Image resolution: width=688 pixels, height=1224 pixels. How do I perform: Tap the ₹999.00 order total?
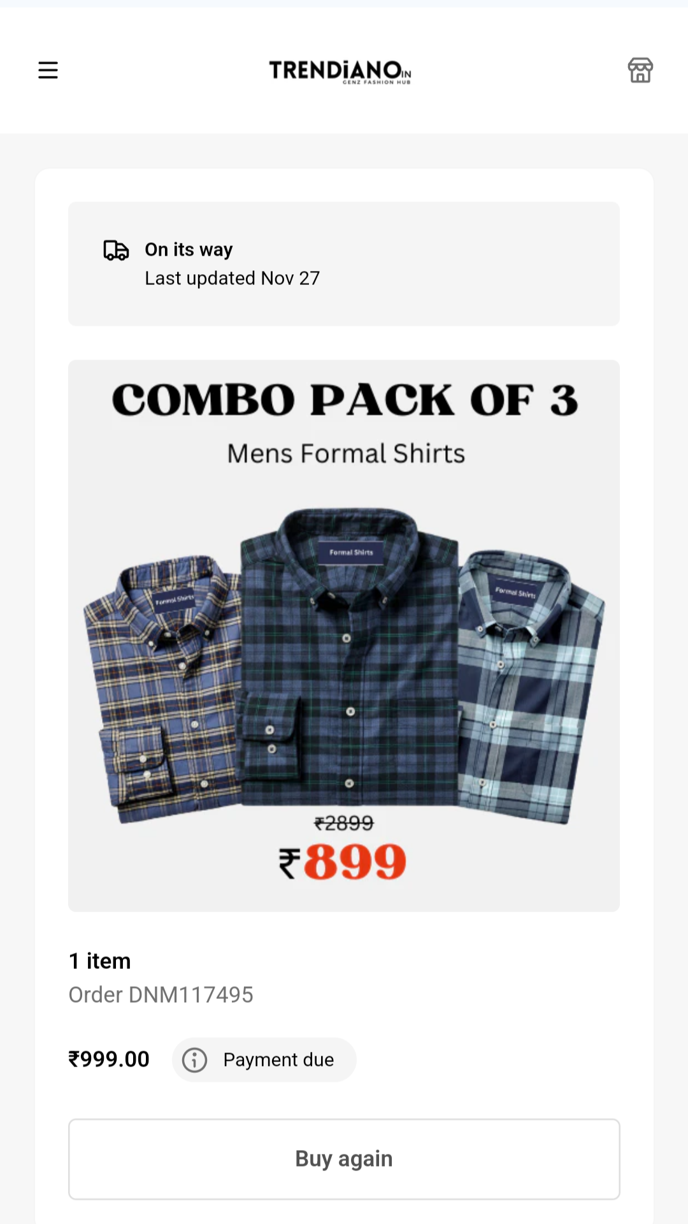[x=109, y=1060]
